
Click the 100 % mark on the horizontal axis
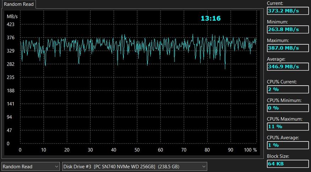click(x=250, y=150)
